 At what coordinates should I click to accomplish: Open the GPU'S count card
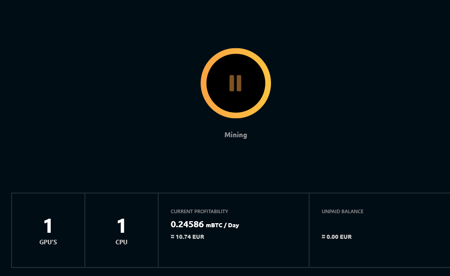pyautogui.click(x=48, y=230)
